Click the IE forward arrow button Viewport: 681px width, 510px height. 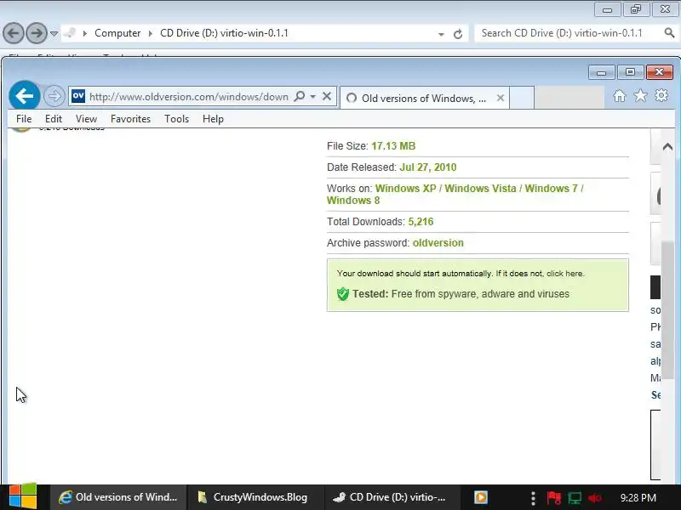[54, 96]
